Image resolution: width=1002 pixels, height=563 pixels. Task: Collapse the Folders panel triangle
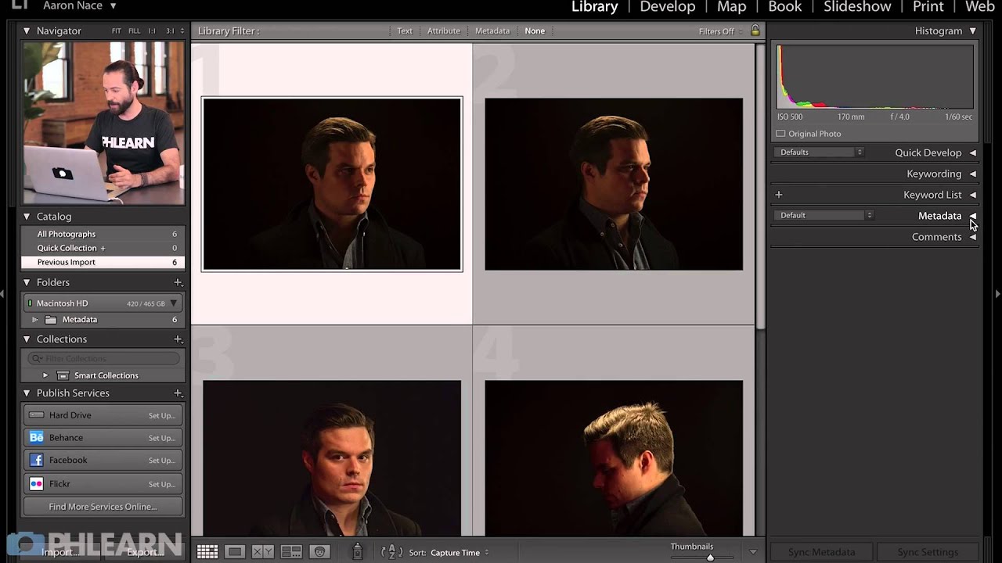[27, 282]
